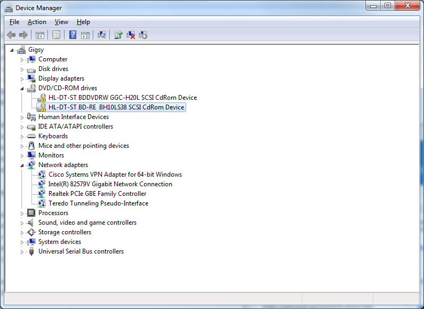Click the blue Help question mark icon

[73, 35]
